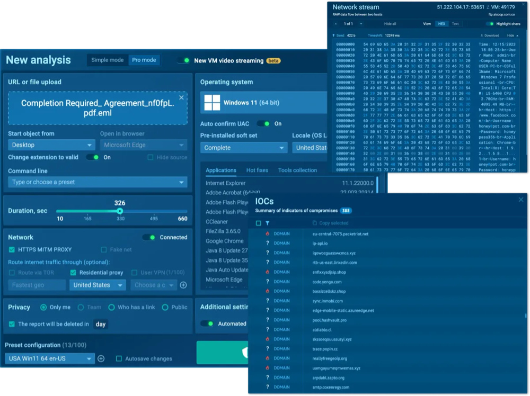Click the question icon beside pool.hashvault.pro
530x396 pixels.
coord(267,320)
